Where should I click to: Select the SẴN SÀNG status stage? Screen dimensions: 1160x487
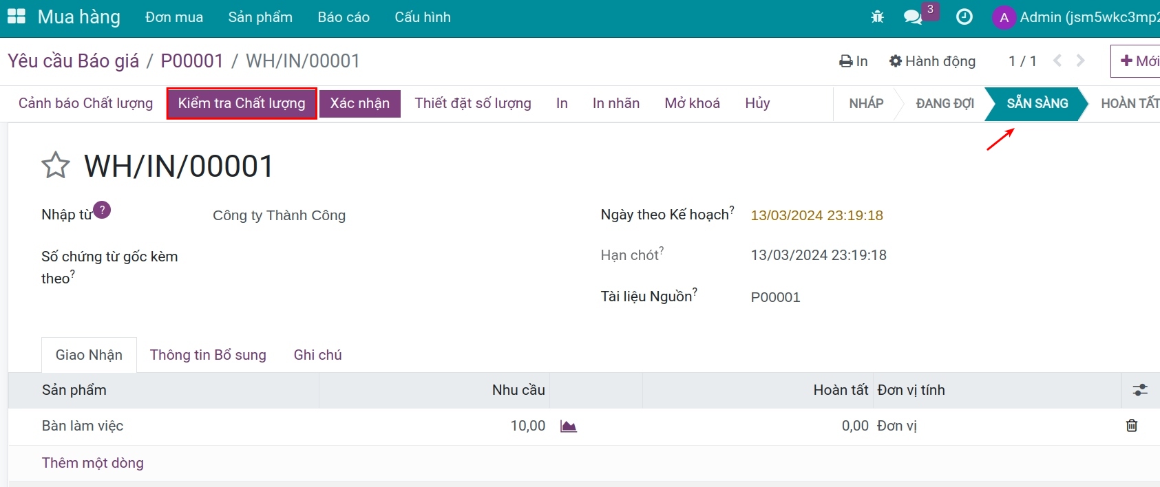point(1037,103)
